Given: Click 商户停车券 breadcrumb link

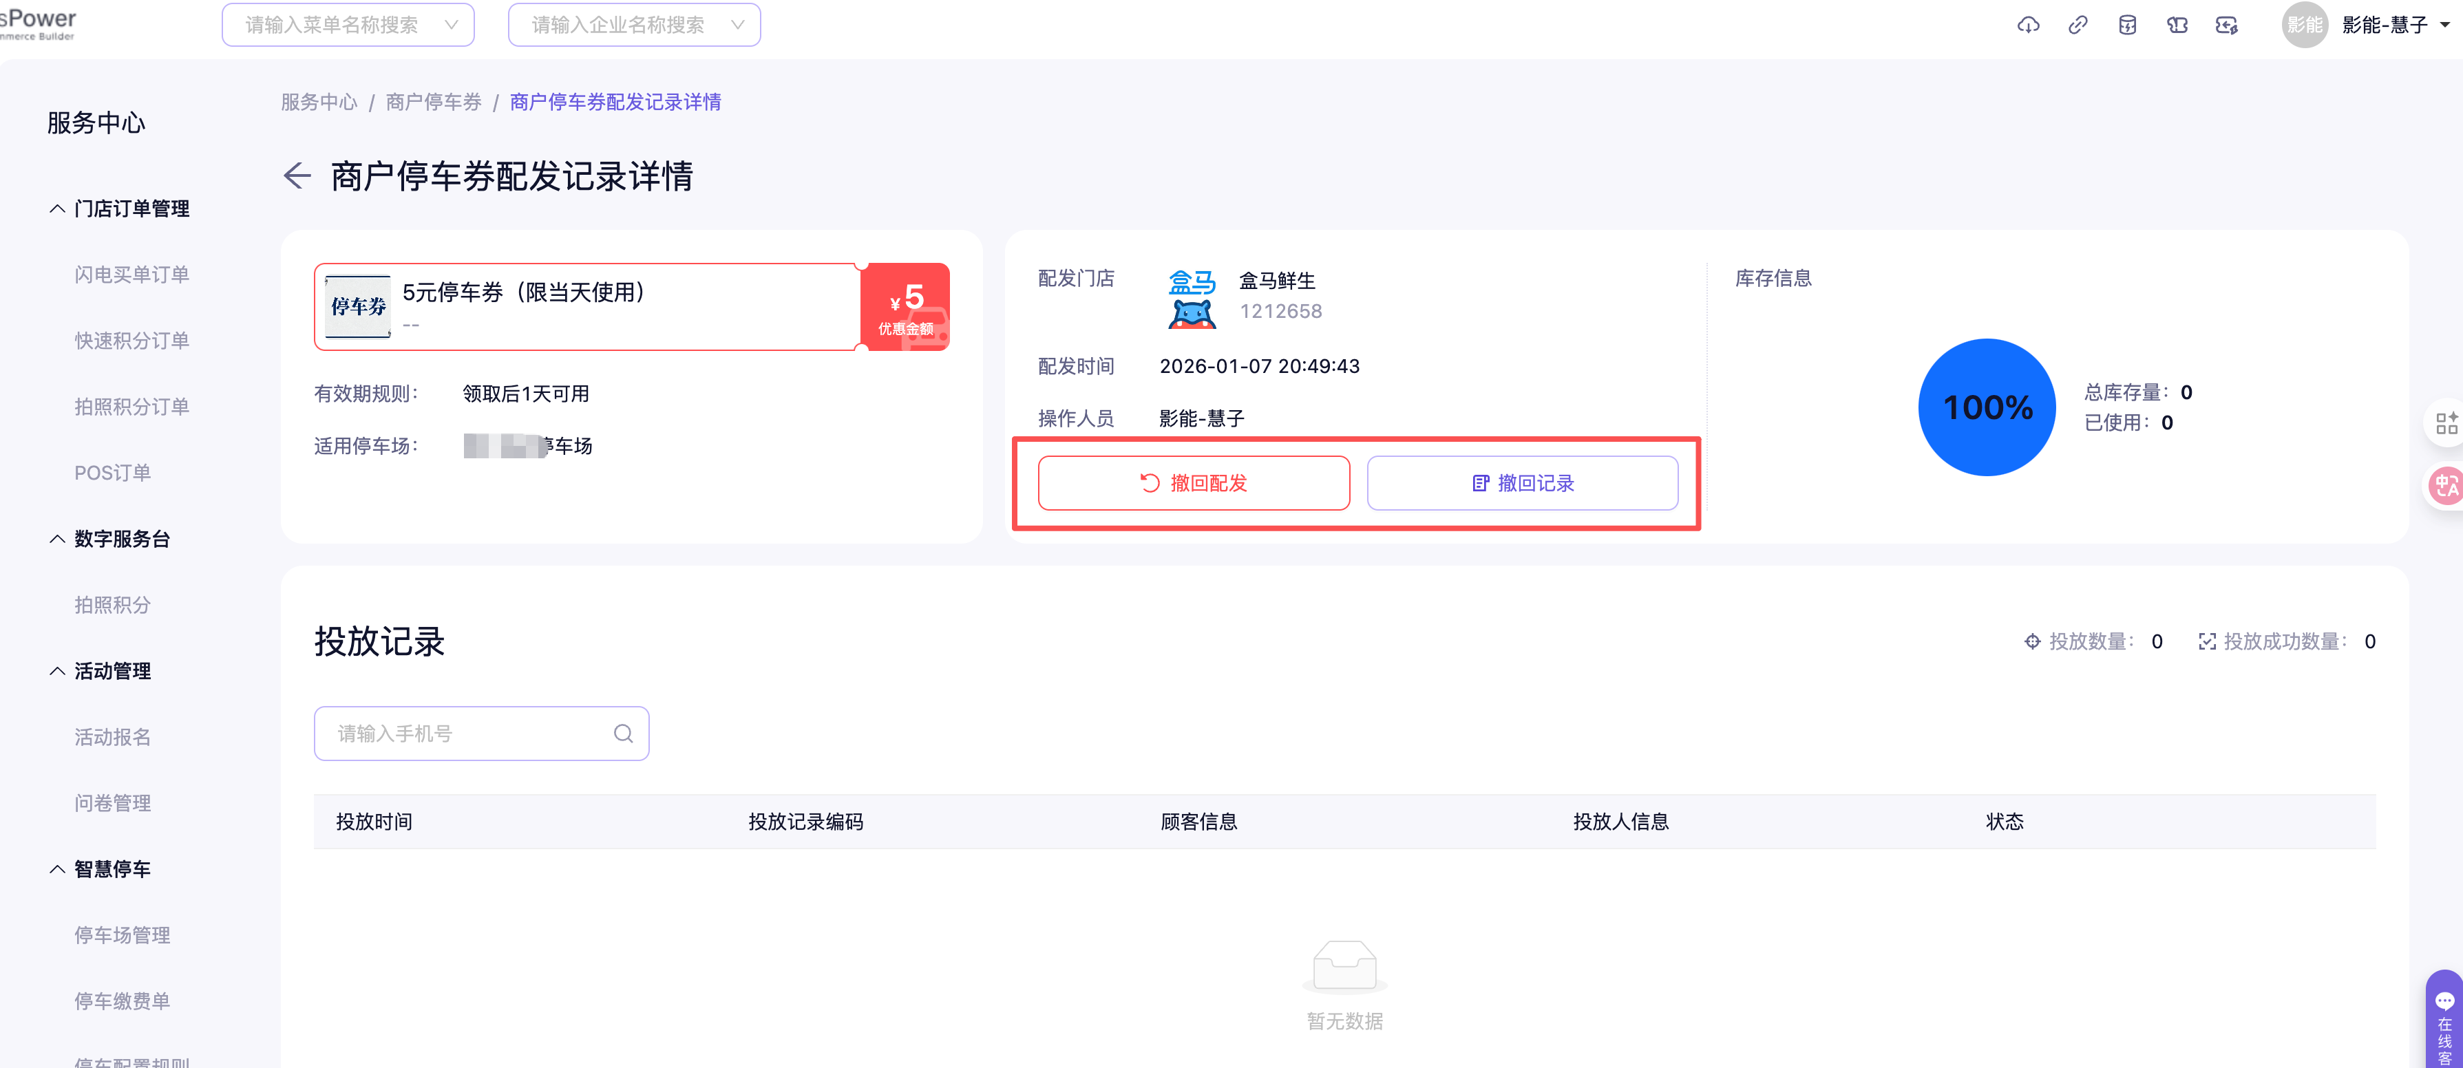Looking at the screenshot, I should coord(433,103).
